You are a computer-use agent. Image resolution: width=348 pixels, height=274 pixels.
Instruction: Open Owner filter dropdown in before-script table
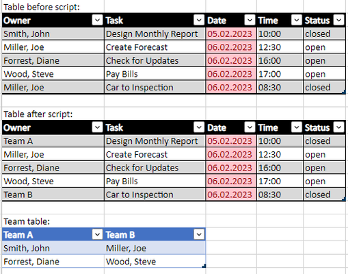coord(97,20)
